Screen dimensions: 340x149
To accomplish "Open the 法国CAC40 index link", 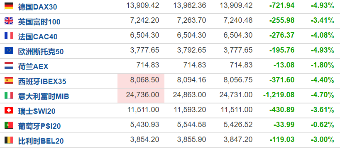I will tap(38, 37).
